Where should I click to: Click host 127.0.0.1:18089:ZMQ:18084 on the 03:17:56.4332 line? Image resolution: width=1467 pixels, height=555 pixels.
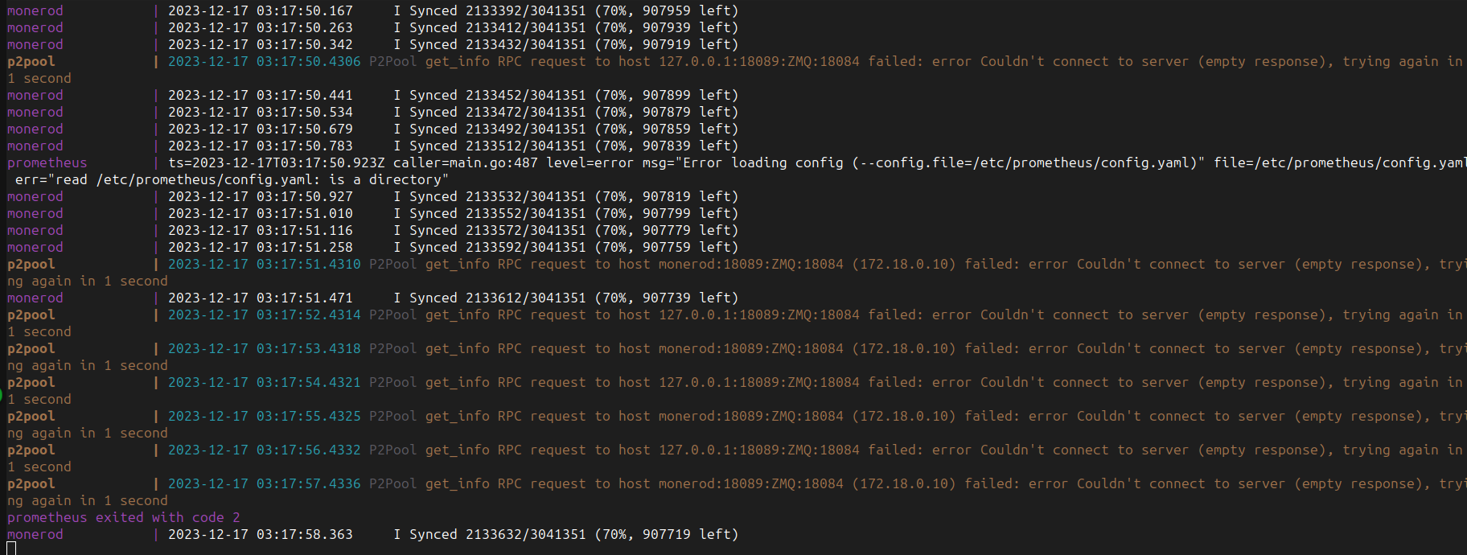pos(758,450)
